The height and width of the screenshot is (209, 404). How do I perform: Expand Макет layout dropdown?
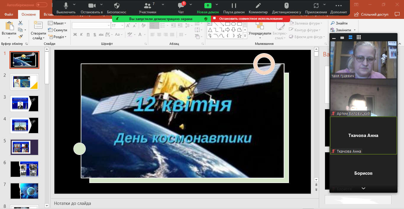pyautogui.click(x=57, y=23)
